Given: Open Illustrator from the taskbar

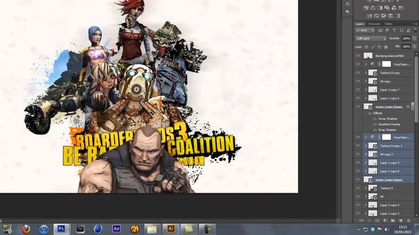Looking at the screenshot, I should point(171,229).
